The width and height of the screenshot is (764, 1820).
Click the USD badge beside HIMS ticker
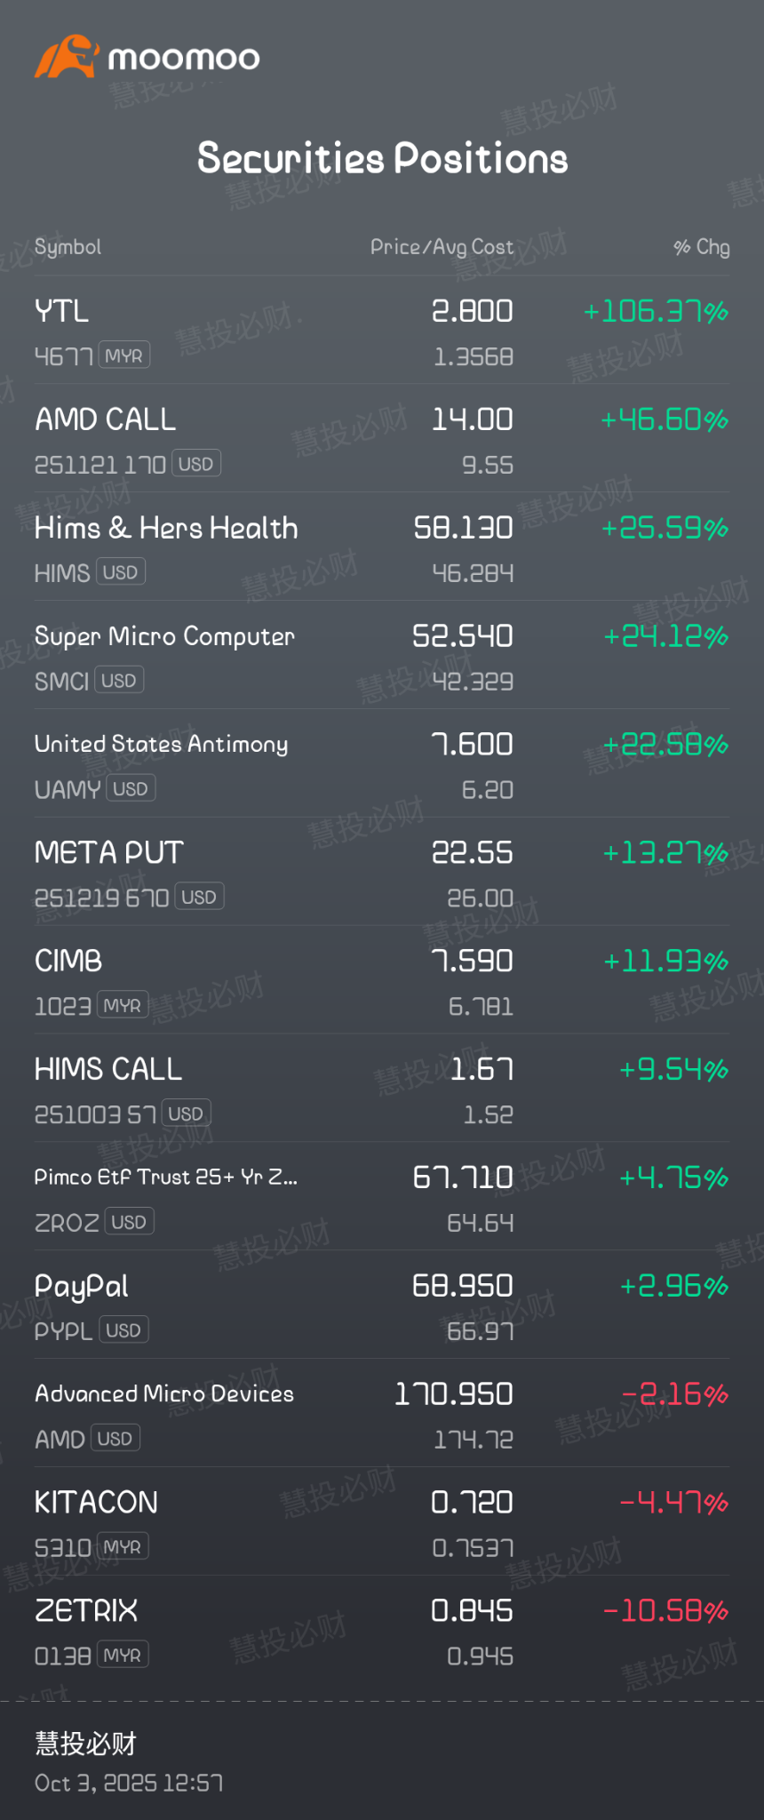tap(120, 572)
